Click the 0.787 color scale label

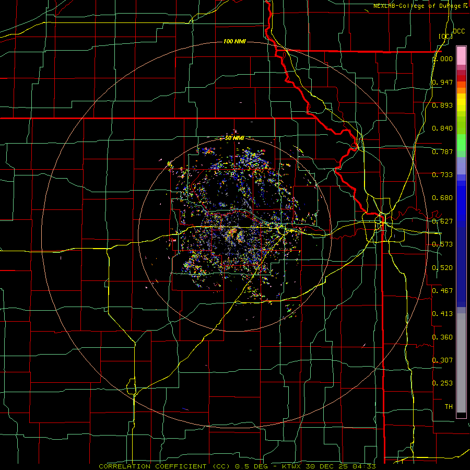(x=442, y=151)
